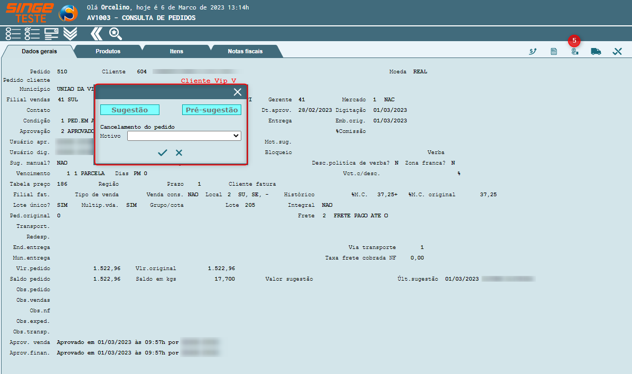Open the truck delivery icon
This screenshot has height=374, width=632.
pyautogui.click(x=596, y=52)
